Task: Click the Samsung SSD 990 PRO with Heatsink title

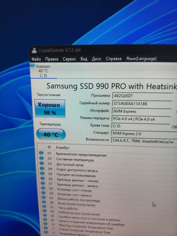Action: [112, 86]
